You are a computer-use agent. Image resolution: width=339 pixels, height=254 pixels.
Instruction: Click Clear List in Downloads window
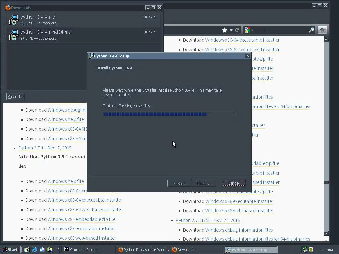15,97
